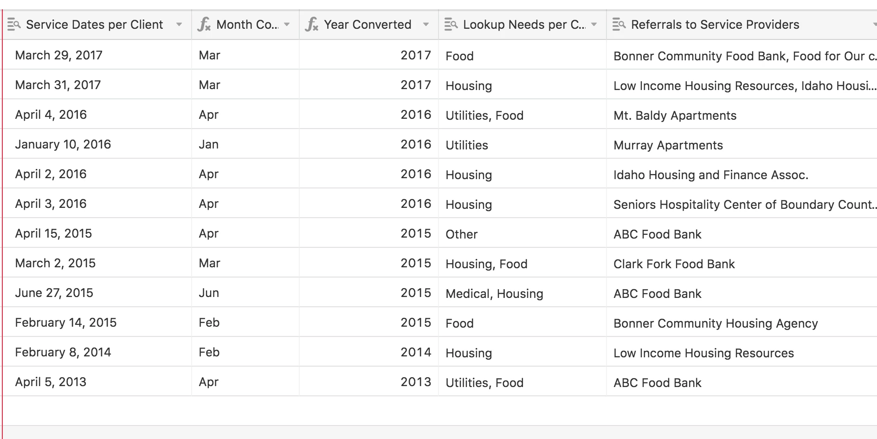Open Lookup Needs per Client column dropdown
The height and width of the screenshot is (439, 877).
[x=594, y=25]
